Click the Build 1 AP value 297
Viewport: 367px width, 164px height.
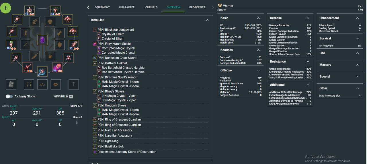14,113
